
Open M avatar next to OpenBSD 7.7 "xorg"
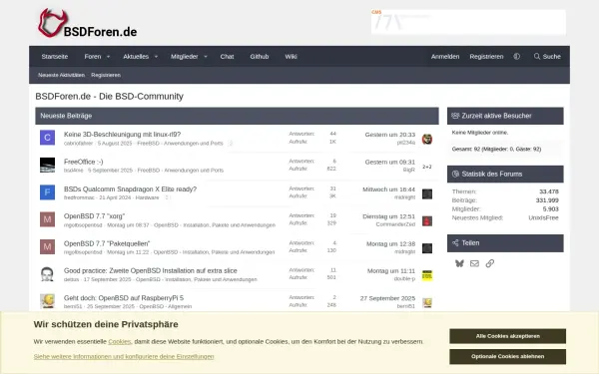point(47,219)
